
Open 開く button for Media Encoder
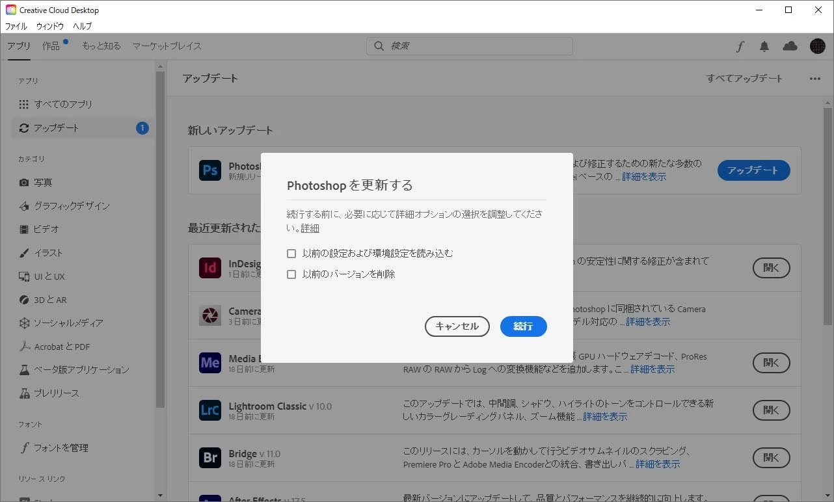pyautogui.click(x=772, y=363)
